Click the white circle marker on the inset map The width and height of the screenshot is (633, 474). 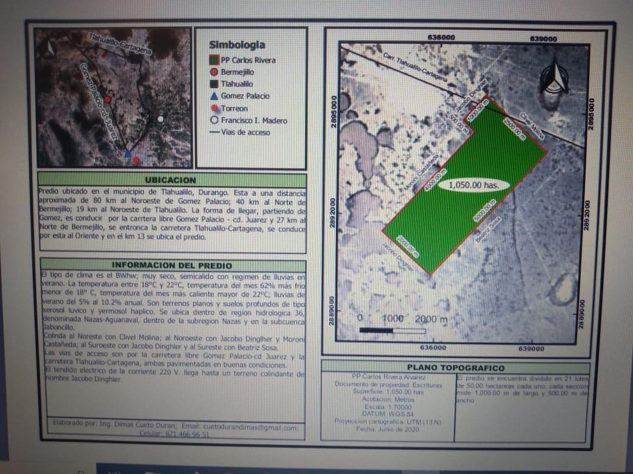160,119
